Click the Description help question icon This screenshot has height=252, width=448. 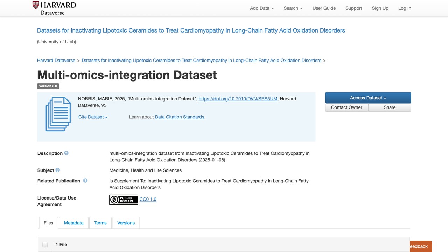click(x=66, y=153)
